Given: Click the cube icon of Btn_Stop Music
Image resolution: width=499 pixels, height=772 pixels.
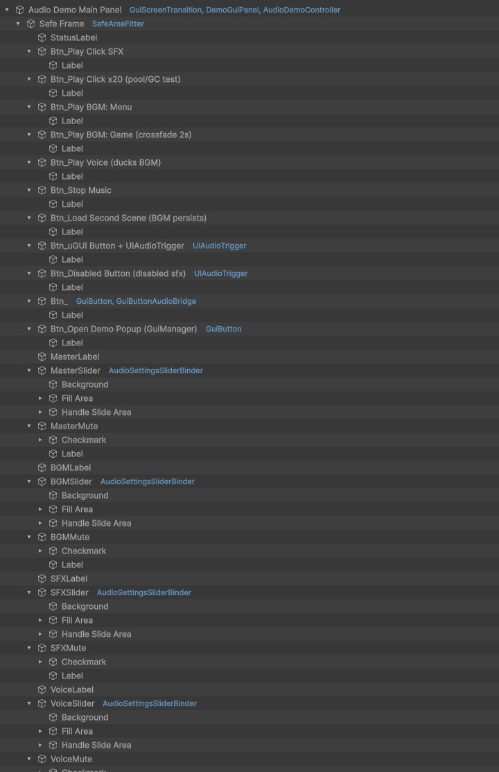Looking at the screenshot, I should pyautogui.click(x=42, y=190).
